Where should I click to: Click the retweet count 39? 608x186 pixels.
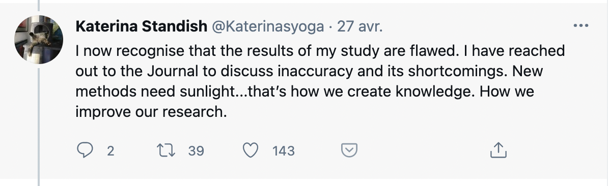[x=196, y=151]
